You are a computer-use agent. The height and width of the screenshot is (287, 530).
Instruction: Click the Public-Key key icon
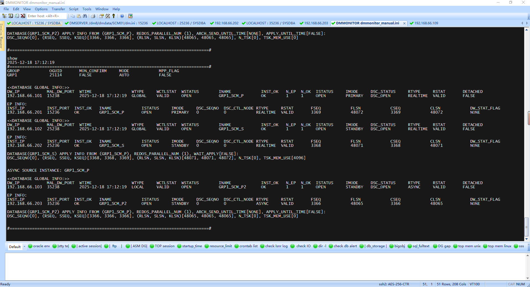[x=114, y=16]
